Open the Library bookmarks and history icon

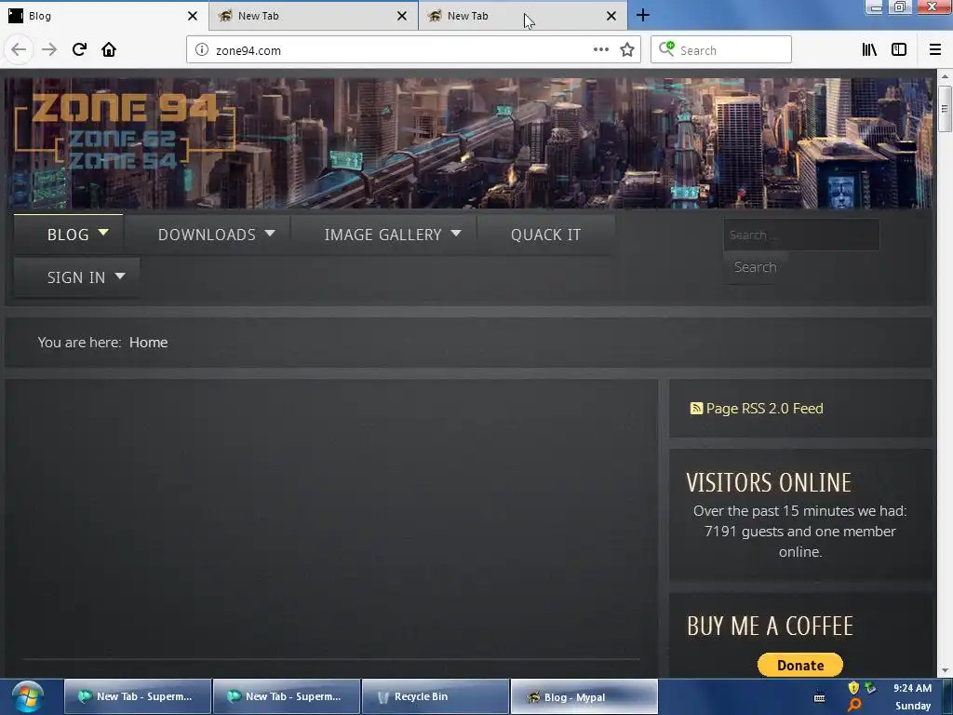(x=869, y=50)
